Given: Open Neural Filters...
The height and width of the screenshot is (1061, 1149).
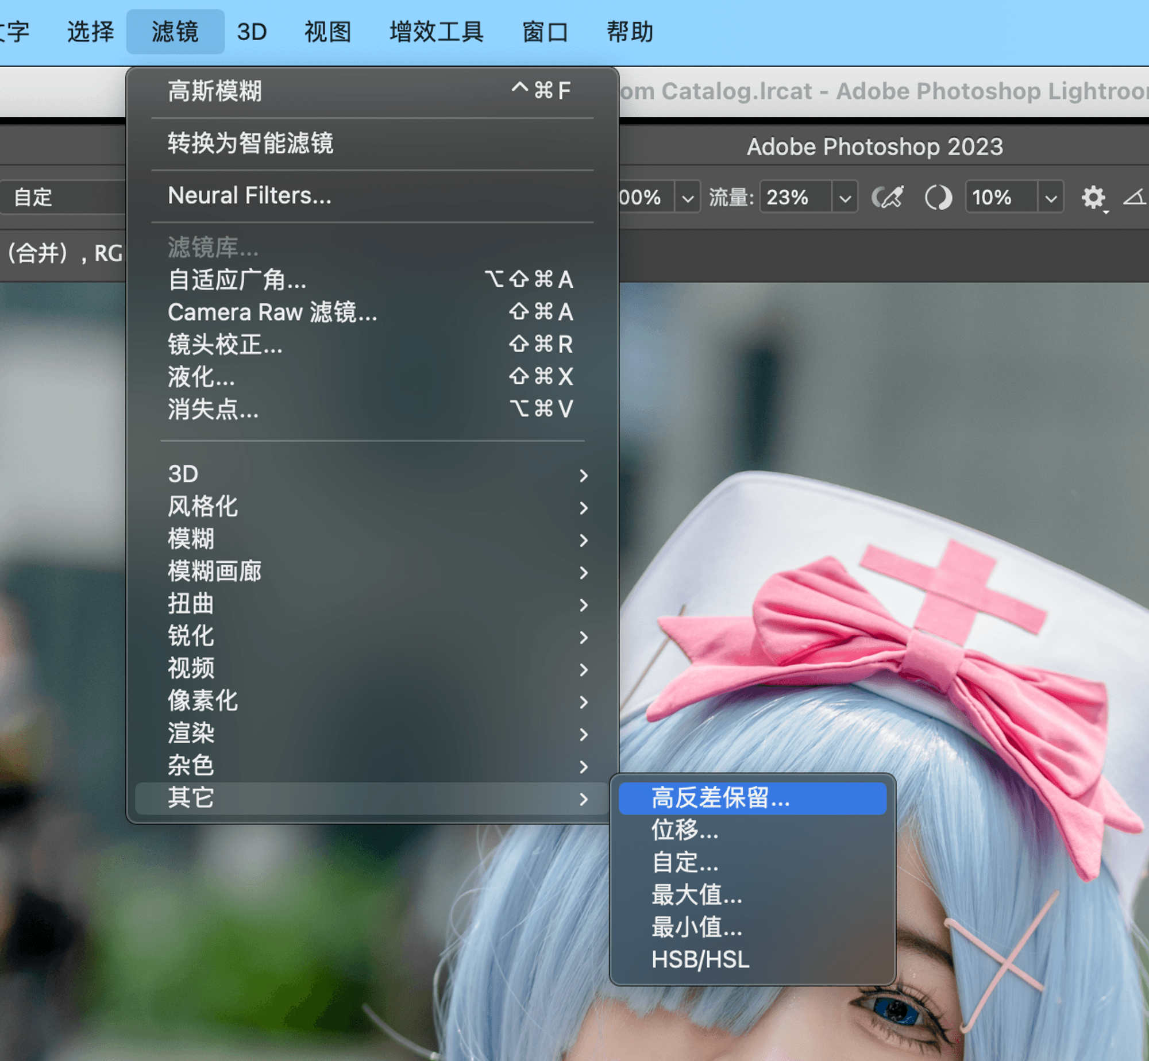Looking at the screenshot, I should tap(372, 195).
